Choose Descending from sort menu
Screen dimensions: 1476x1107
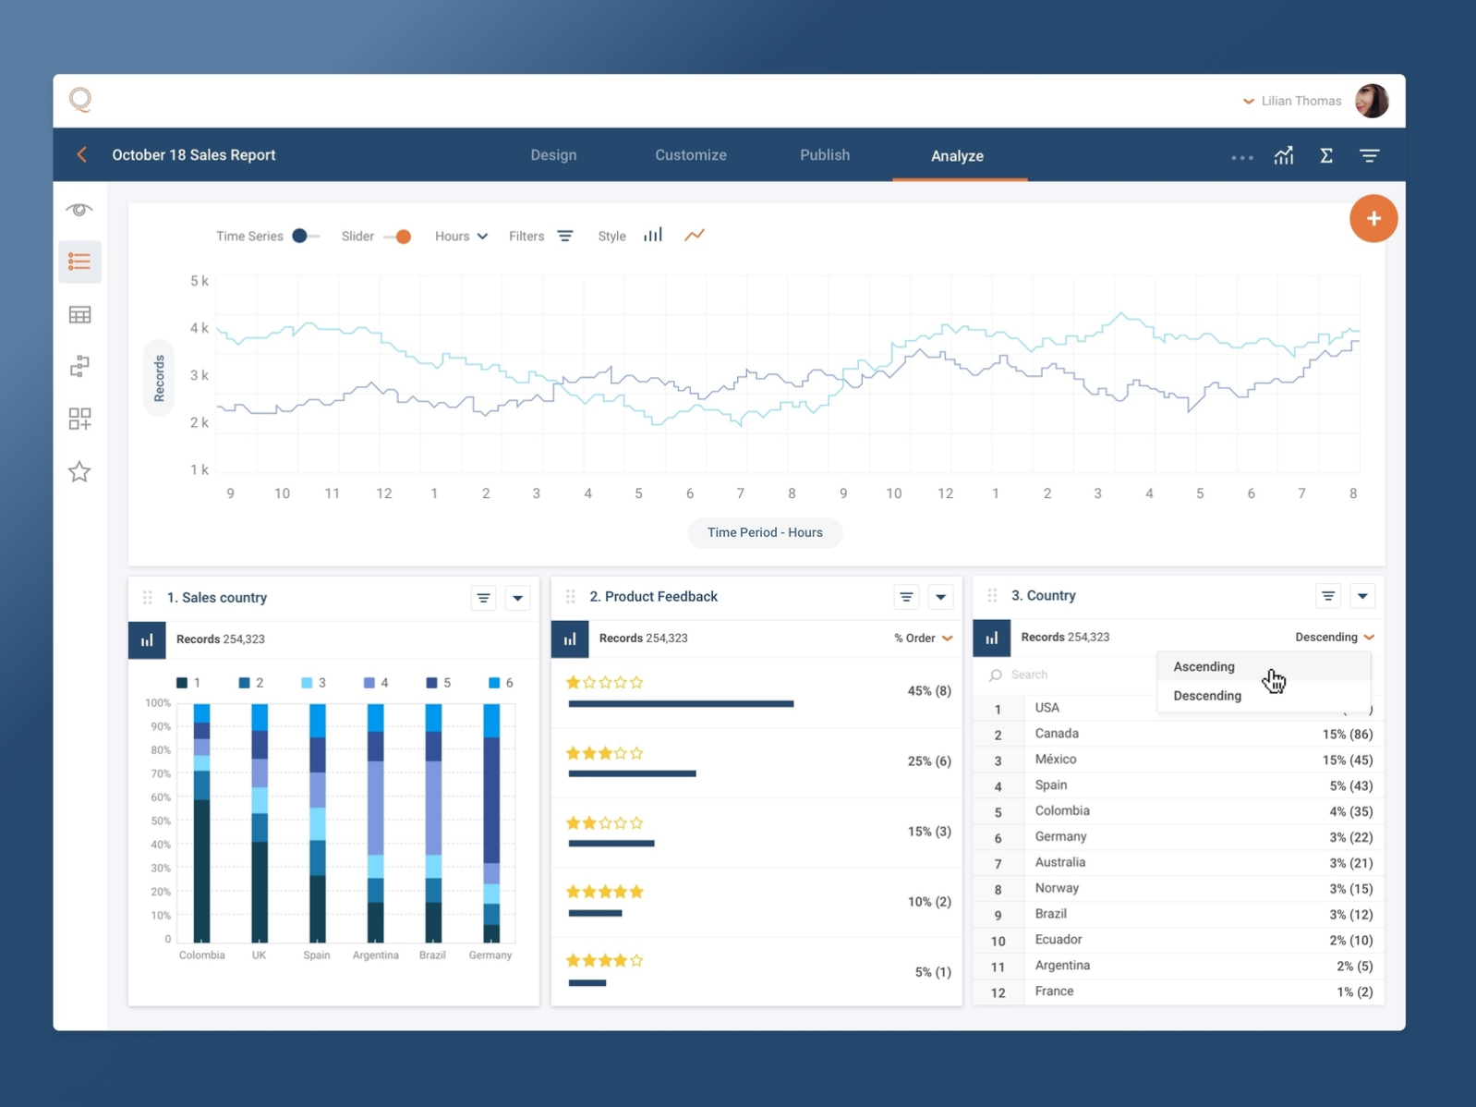click(1264, 696)
